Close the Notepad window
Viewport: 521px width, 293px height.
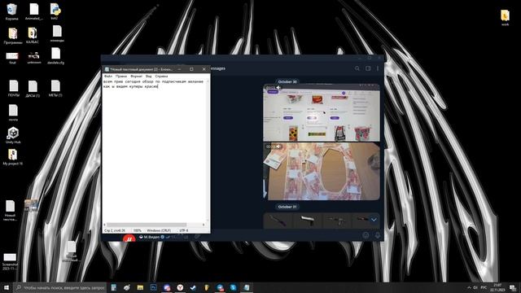click(x=204, y=69)
